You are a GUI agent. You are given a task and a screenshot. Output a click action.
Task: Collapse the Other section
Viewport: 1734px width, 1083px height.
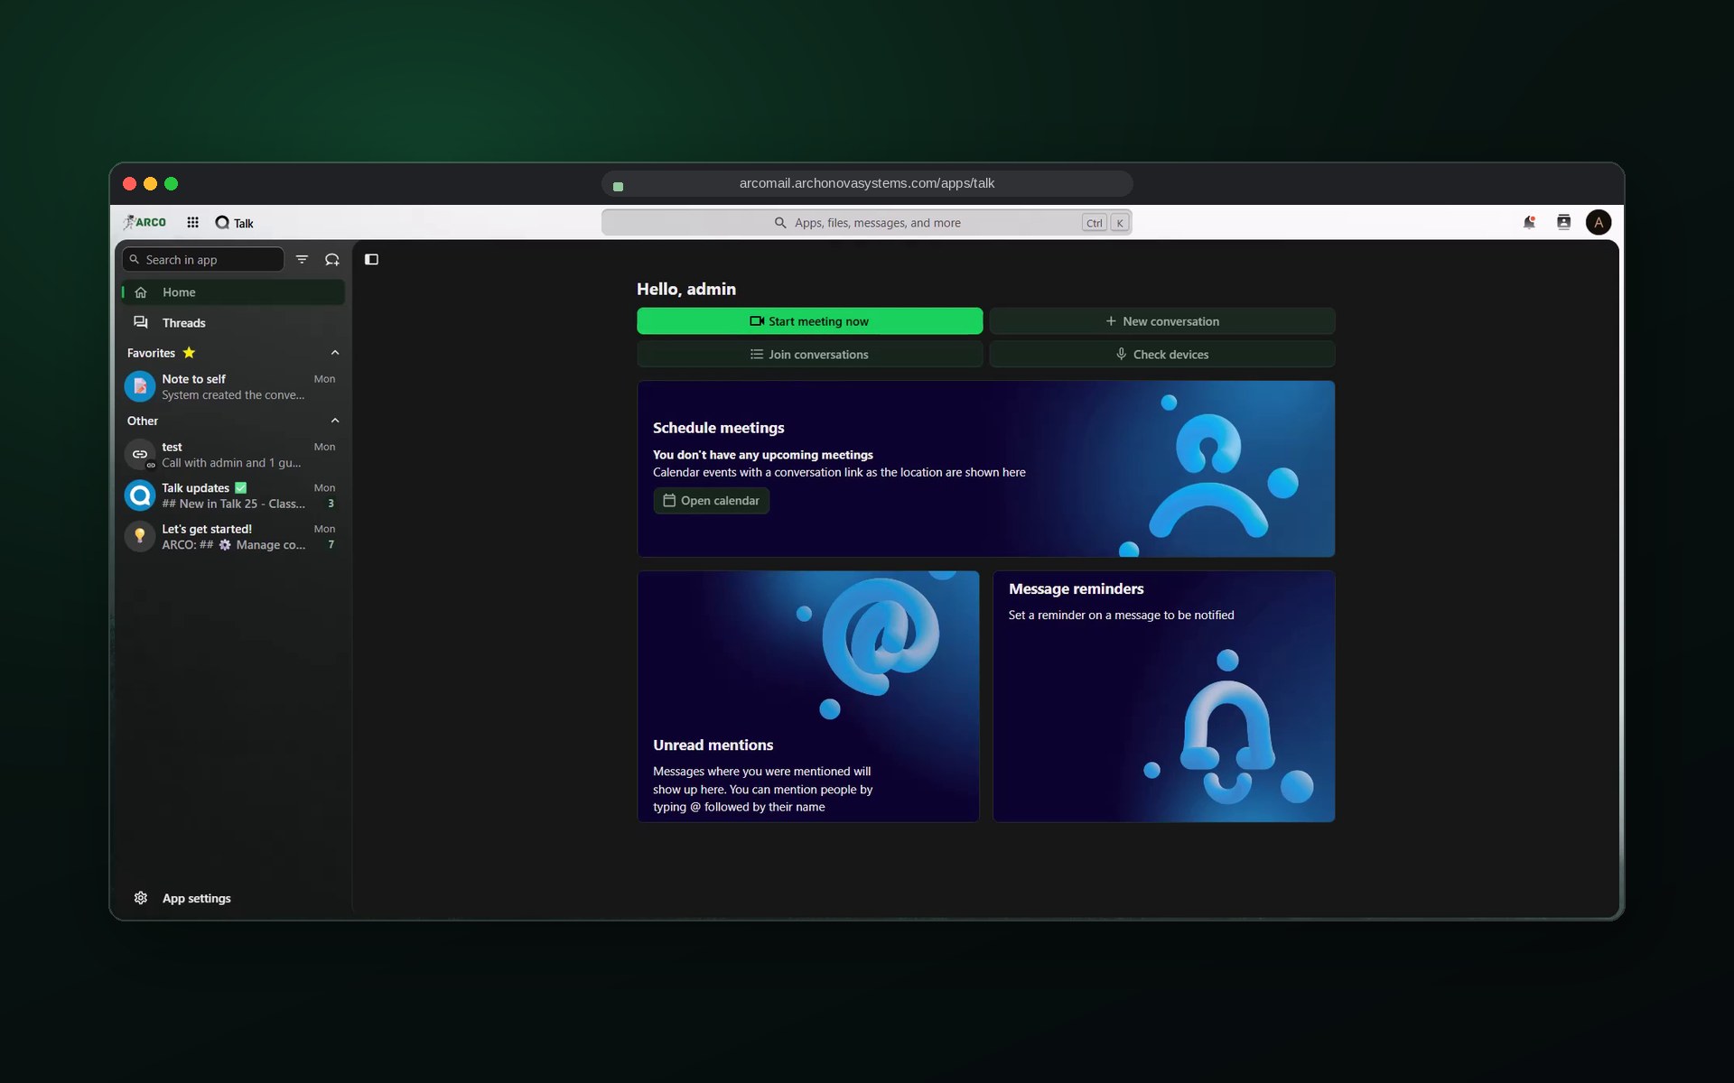pyautogui.click(x=335, y=421)
